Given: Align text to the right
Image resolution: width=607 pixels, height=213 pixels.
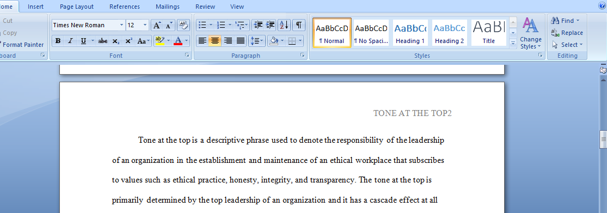Looking at the screenshot, I should [228, 41].
